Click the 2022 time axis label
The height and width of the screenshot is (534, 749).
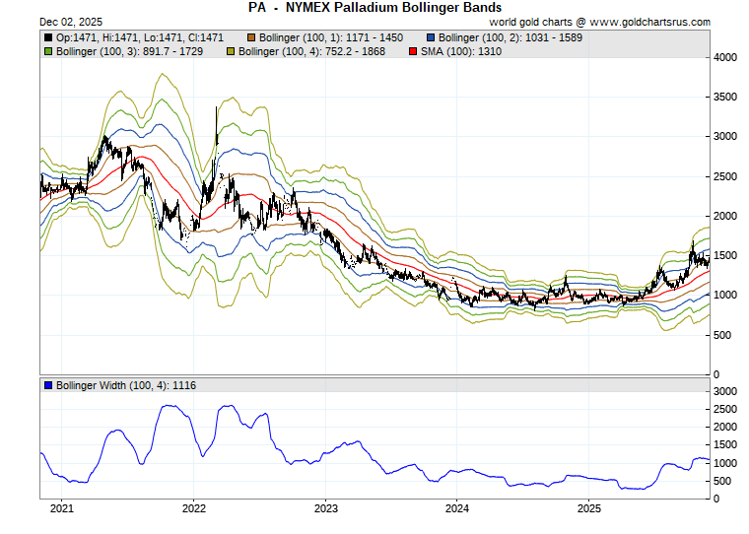pyautogui.click(x=194, y=508)
